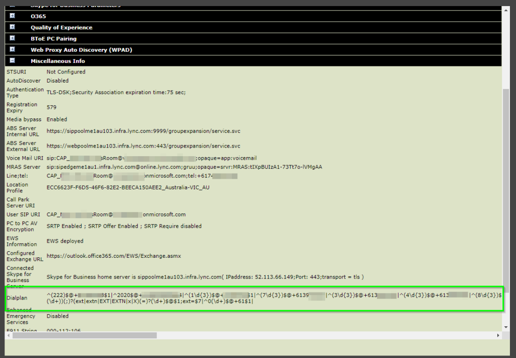This screenshot has height=358, width=516.
Task: Click the Registration Expiry value 579
Action: pyautogui.click(x=51, y=107)
